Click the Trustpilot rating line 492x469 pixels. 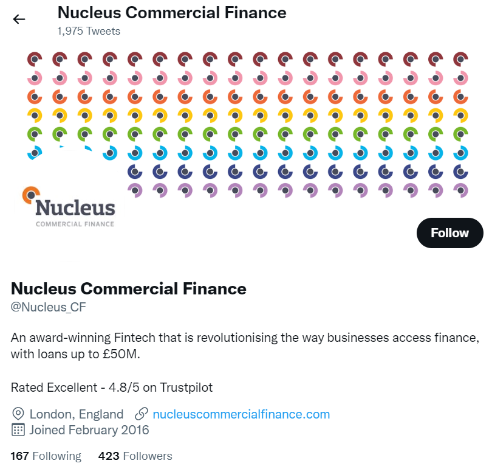coord(112,387)
